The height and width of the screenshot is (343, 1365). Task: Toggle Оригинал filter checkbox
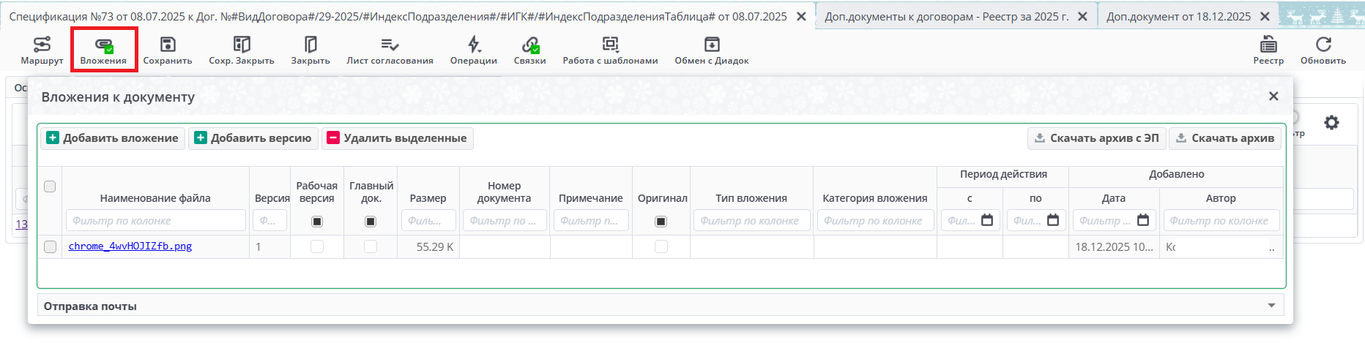[661, 221]
